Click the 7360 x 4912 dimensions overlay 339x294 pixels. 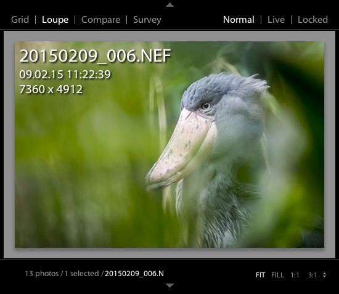pos(51,89)
